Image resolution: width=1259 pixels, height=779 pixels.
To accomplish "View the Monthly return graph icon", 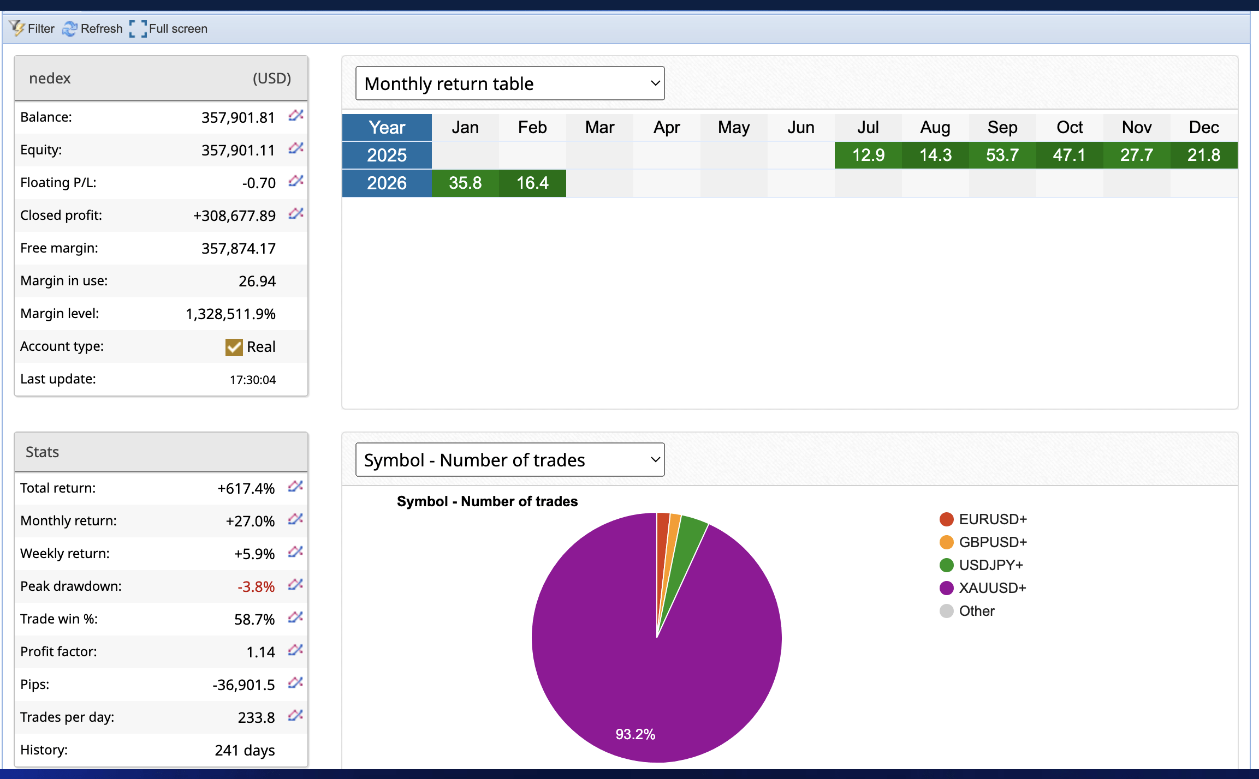I will (x=295, y=520).
